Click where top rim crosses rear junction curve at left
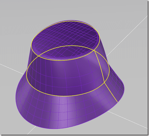 39,56
